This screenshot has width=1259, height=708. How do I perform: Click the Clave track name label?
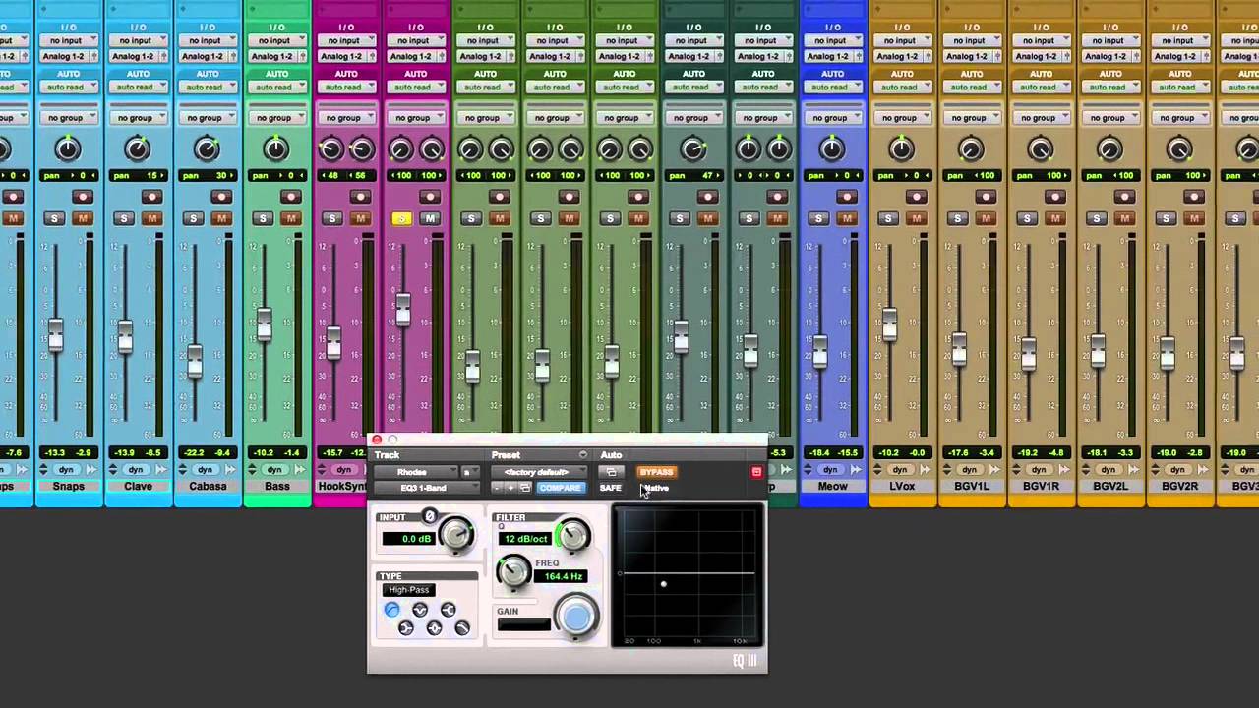138,487
